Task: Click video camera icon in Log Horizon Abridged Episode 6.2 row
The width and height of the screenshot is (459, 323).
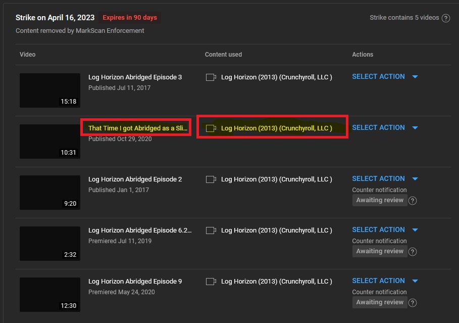Action: click(211, 230)
